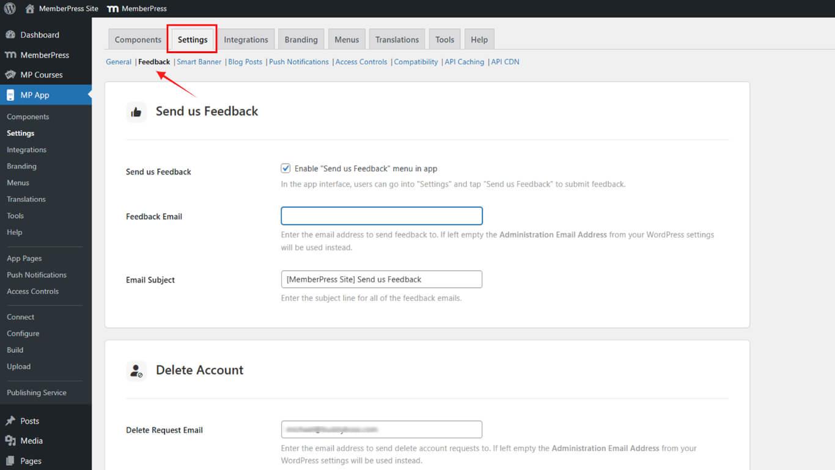Go to Push Notifications sub-settings link
The height and width of the screenshot is (470, 835).
point(298,62)
